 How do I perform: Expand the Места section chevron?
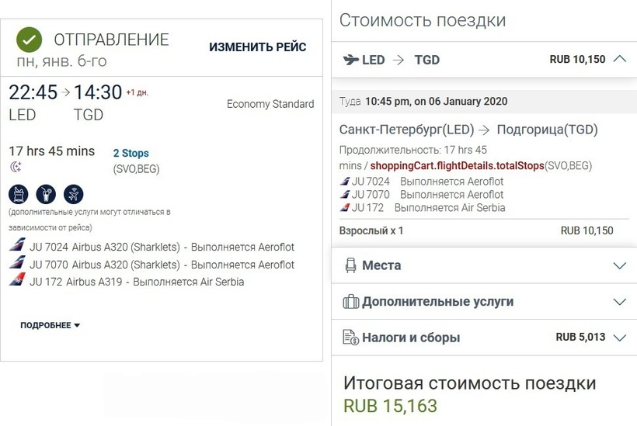click(x=619, y=265)
